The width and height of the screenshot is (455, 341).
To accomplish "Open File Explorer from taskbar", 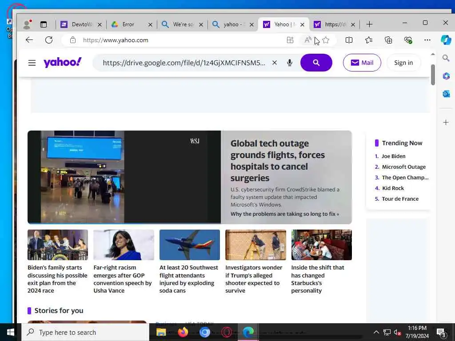I will point(161,332).
